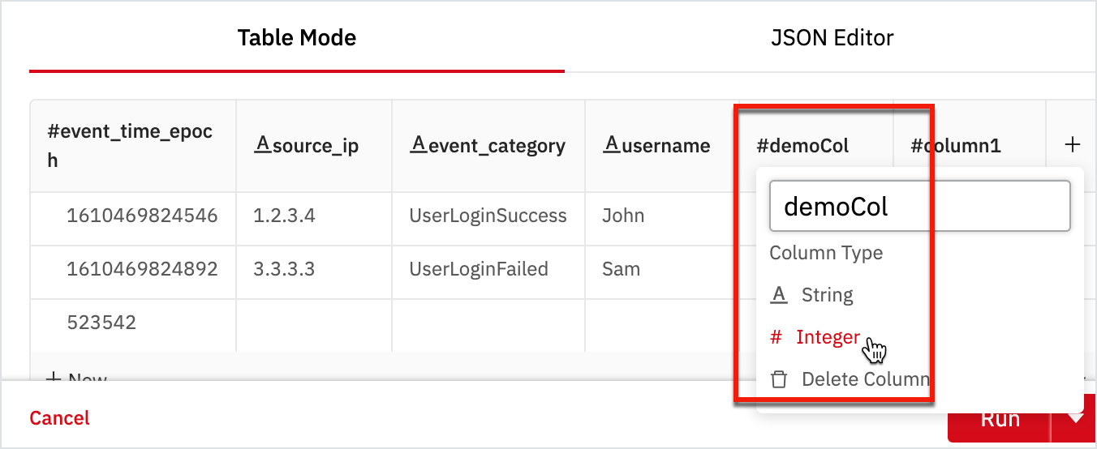Click the New row button

76,379
